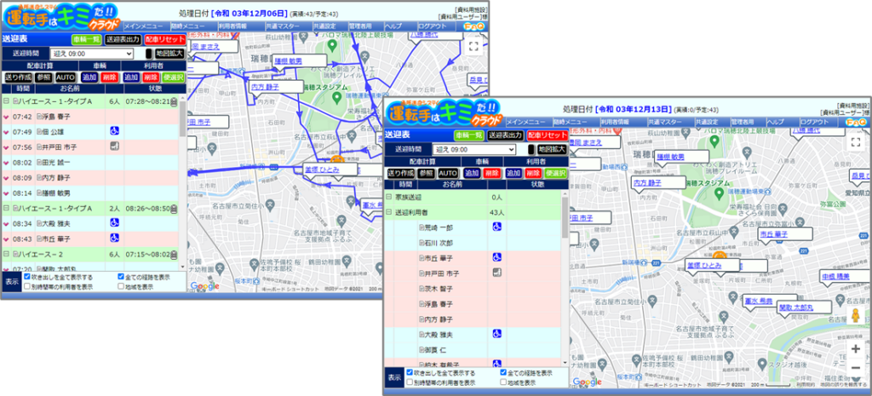The image size is (872, 396).
Task: Toggle fullscreen map in December 06 window
Action: 473,47
